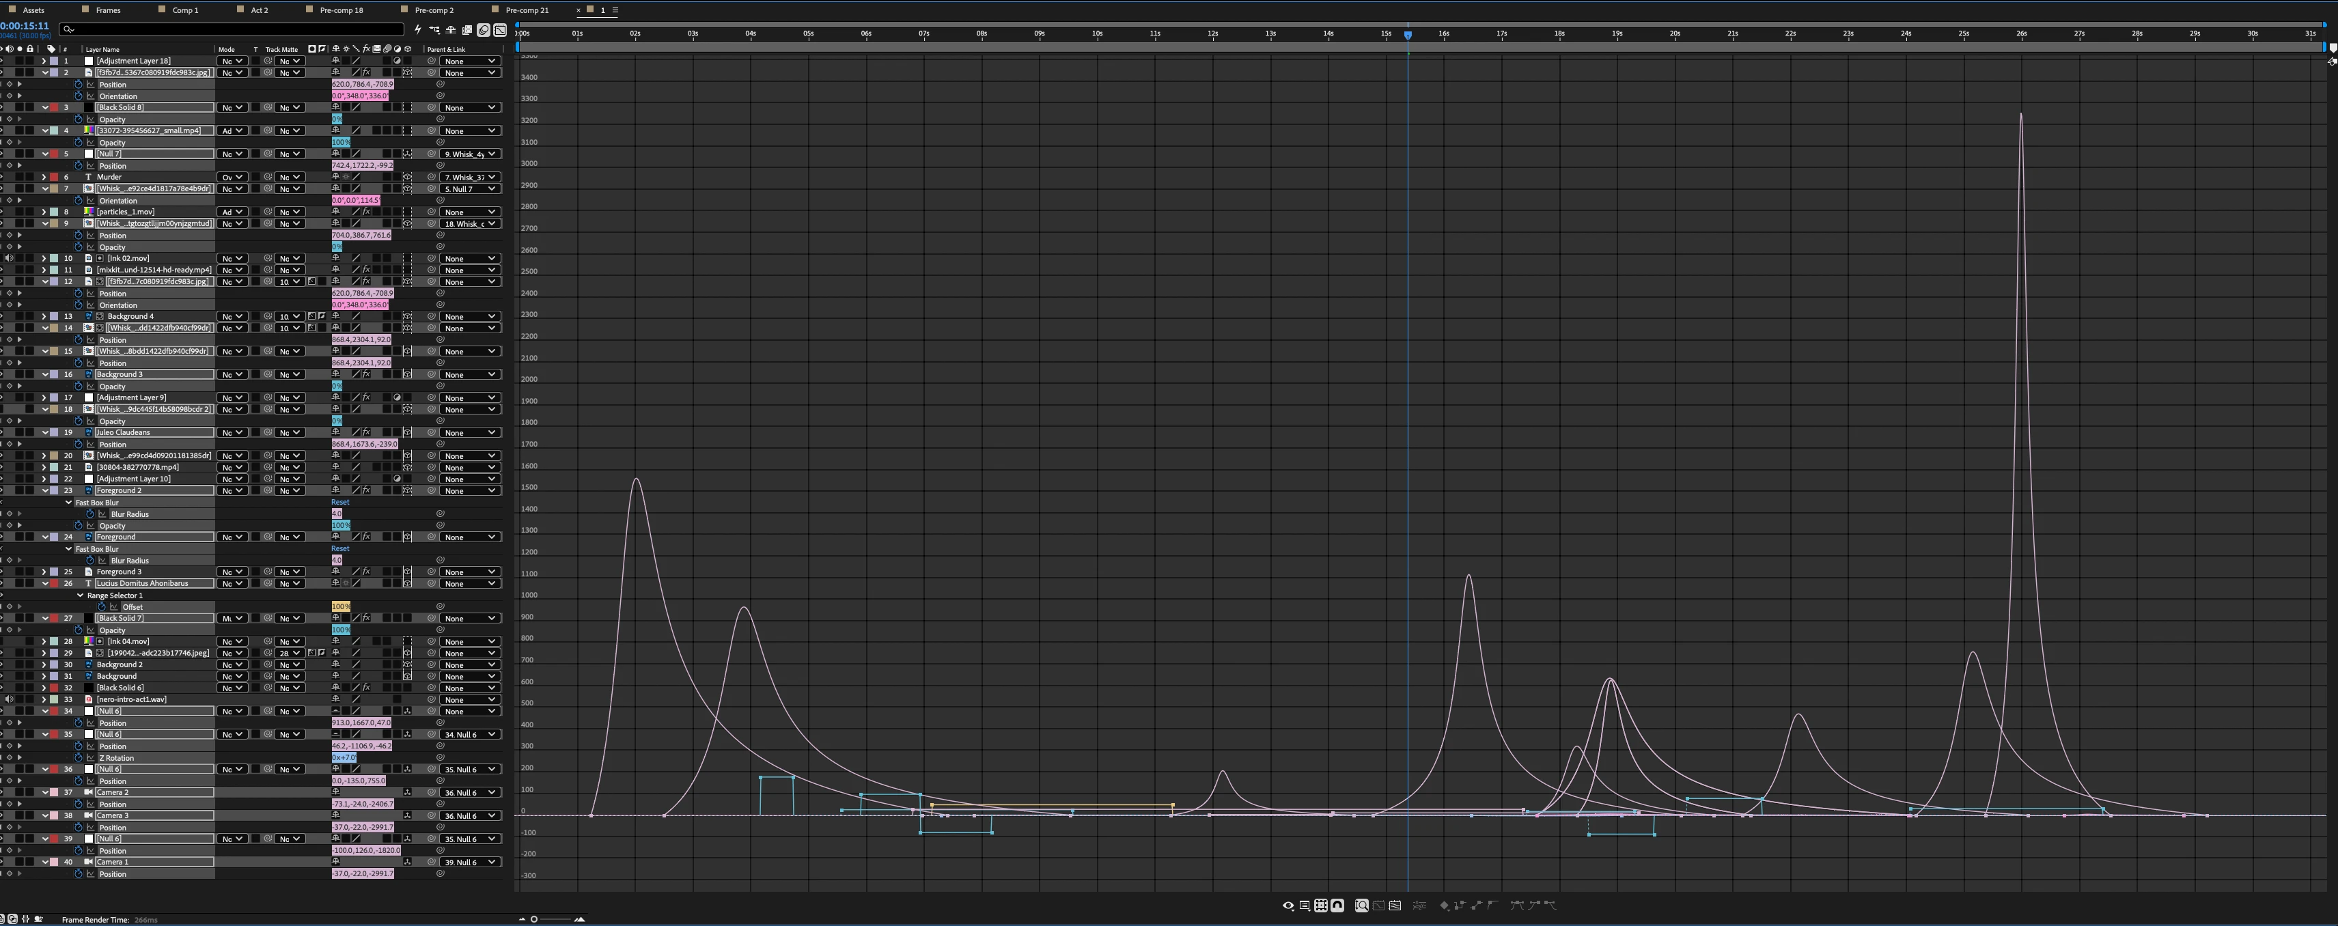Open the Composition Mini-Flowchart icon
The image size is (2338, 926).
click(434, 30)
